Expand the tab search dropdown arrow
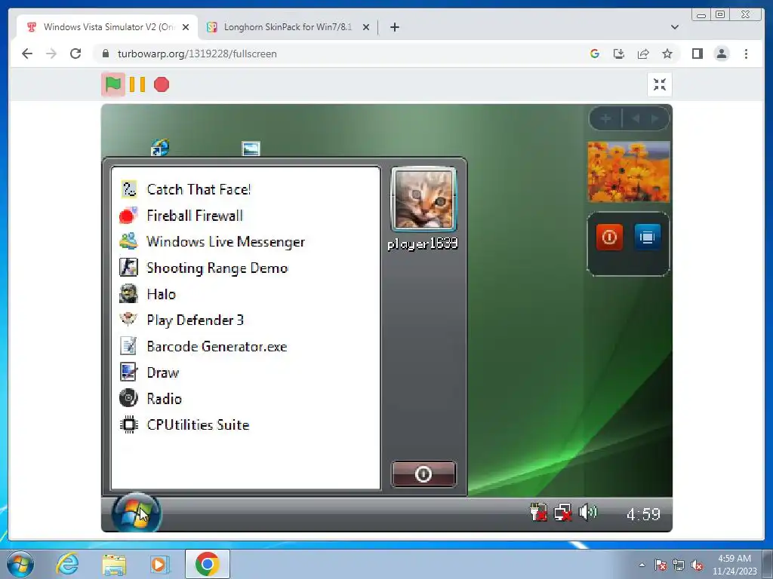This screenshot has height=579, width=773. pos(674,27)
